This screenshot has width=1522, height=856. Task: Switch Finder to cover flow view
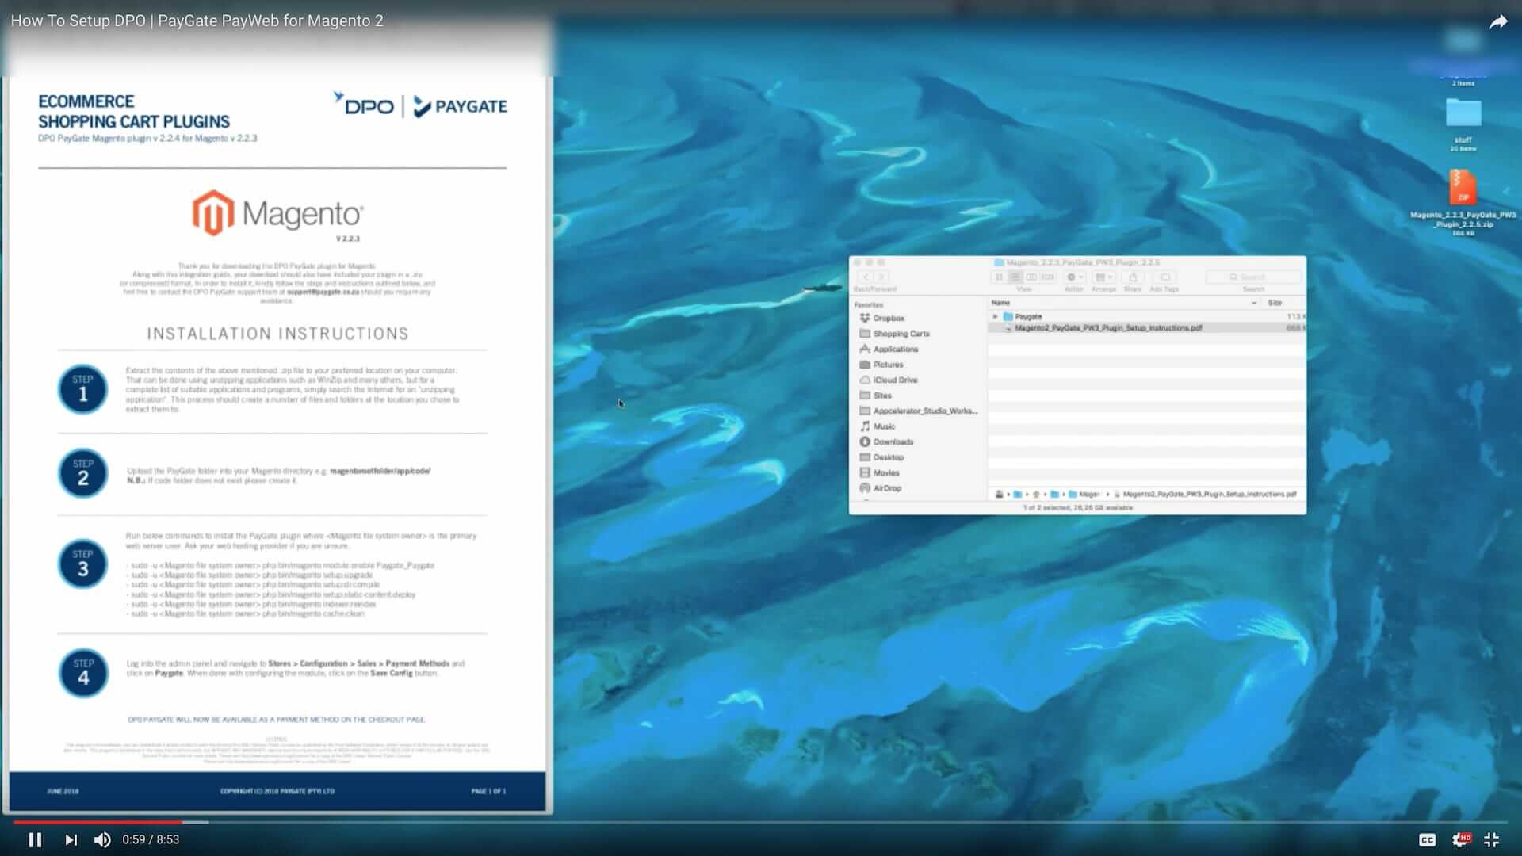point(1048,277)
